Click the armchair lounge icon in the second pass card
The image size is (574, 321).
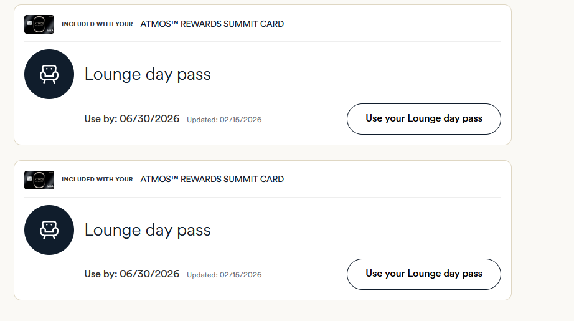[49, 230]
